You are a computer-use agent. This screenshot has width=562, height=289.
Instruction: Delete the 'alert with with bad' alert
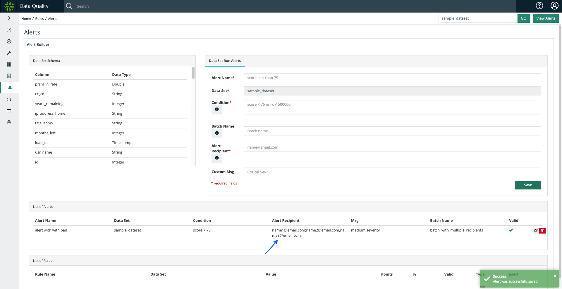coord(542,231)
